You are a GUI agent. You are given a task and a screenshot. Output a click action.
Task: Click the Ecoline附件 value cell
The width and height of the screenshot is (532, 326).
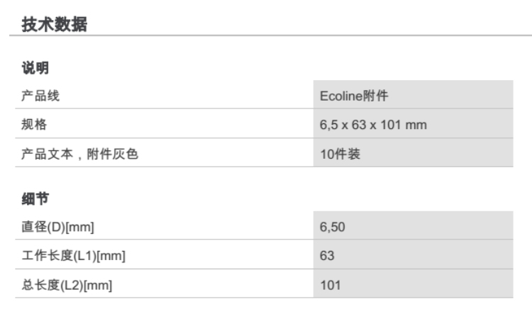354,96
